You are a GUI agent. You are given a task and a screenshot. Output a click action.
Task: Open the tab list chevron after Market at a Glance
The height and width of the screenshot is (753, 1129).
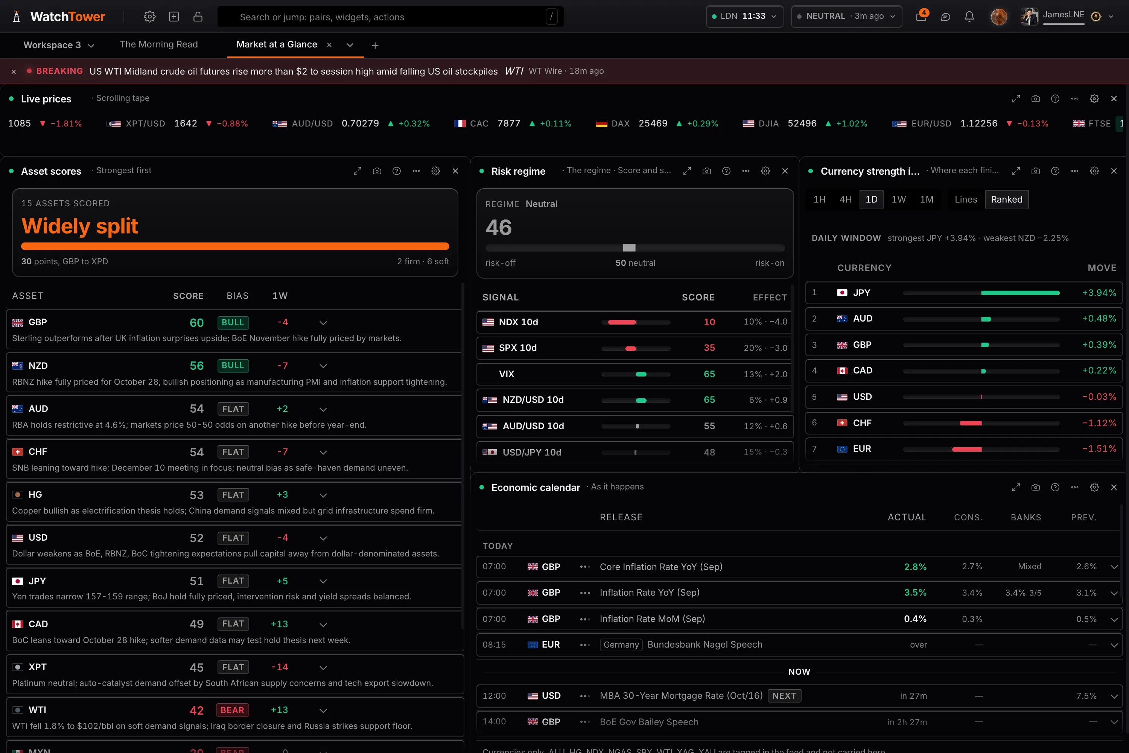tap(350, 45)
